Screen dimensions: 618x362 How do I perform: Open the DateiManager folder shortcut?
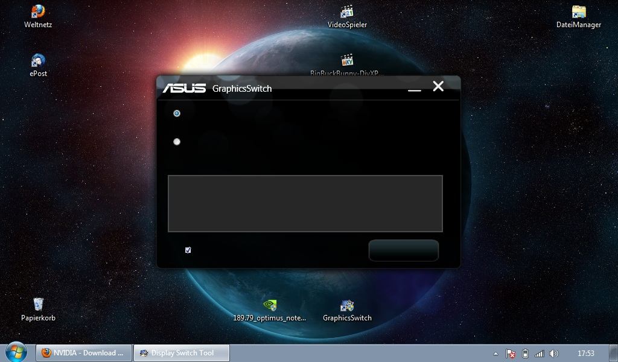coord(579,16)
